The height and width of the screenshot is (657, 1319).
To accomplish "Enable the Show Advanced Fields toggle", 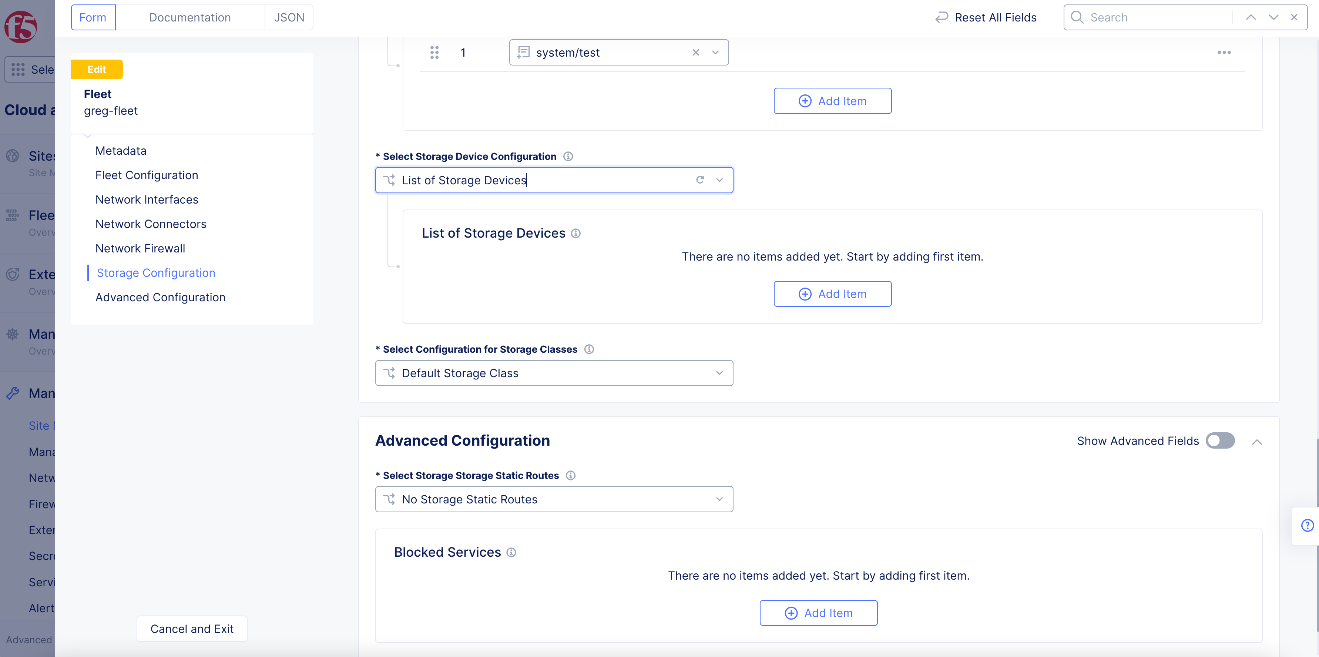I will point(1220,440).
